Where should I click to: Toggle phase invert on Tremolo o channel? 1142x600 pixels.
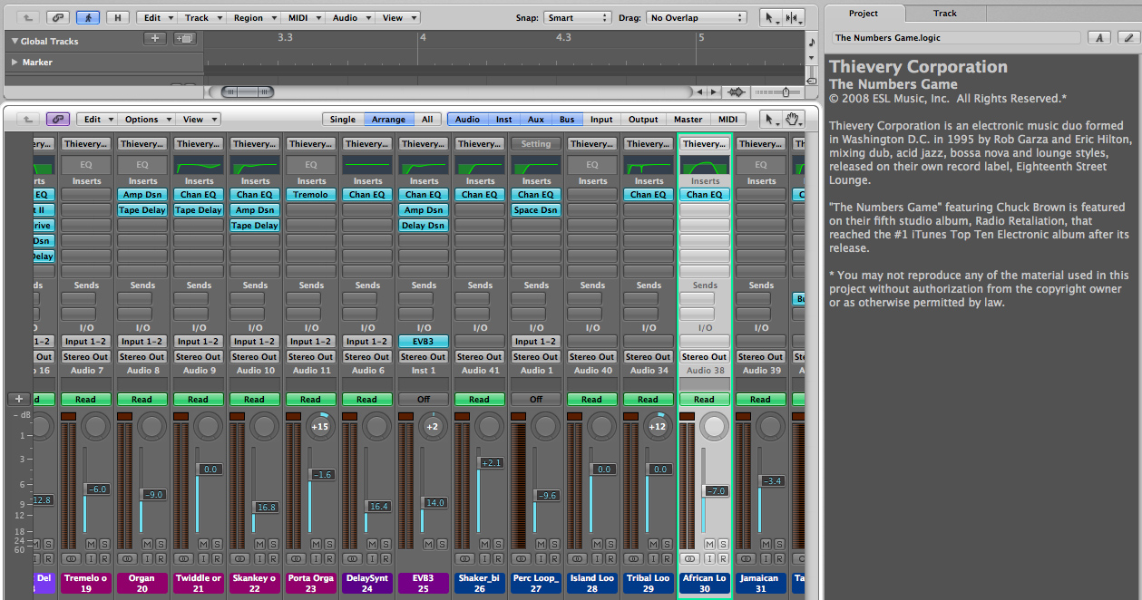72,559
